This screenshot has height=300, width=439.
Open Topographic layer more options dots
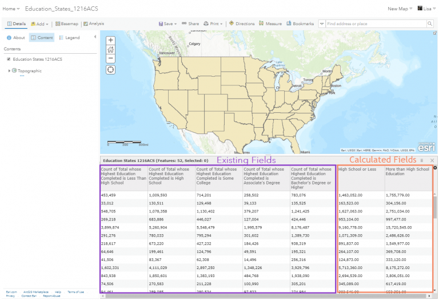pyautogui.click(x=22, y=76)
